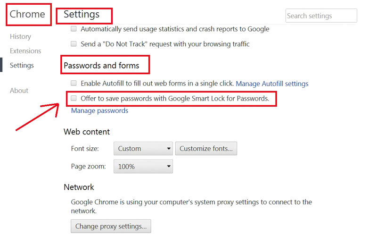Click the Chrome heading at top left
This screenshot has height=236, width=377.
click(27, 14)
